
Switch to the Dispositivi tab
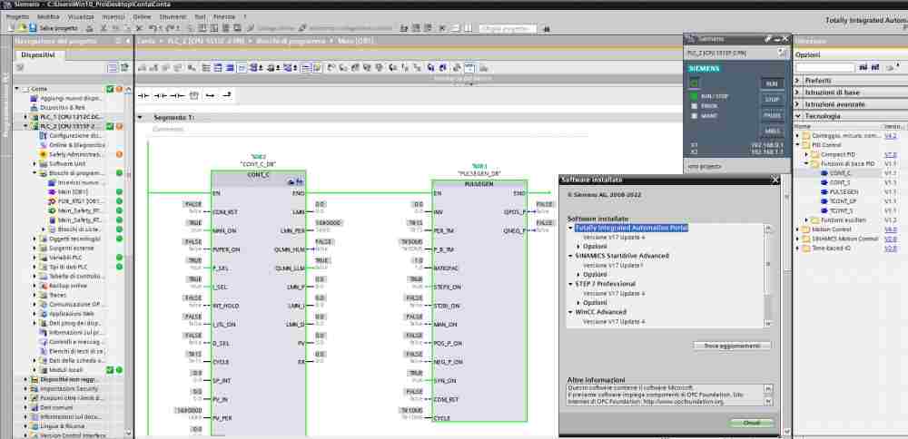(38, 55)
